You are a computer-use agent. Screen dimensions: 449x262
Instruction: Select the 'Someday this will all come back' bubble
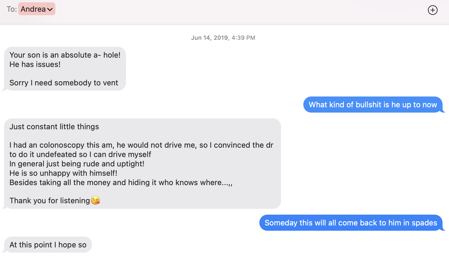(351, 223)
